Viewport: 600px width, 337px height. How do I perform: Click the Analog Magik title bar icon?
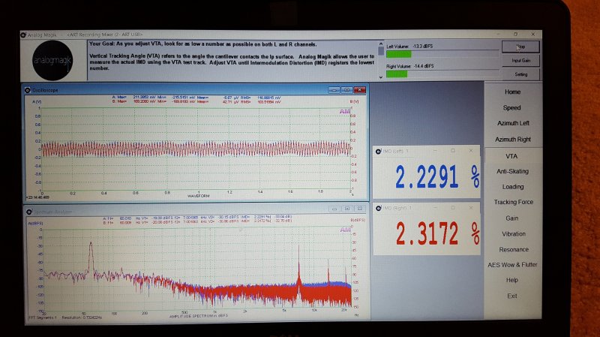click(23, 35)
